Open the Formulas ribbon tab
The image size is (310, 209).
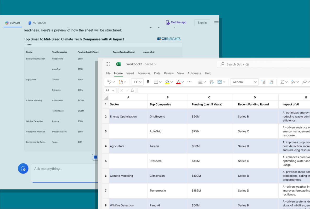(x=144, y=73)
